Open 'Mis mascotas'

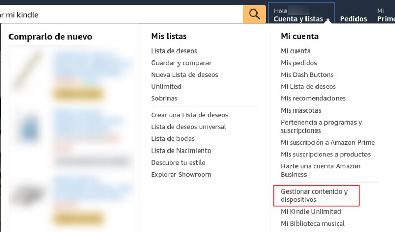click(x=301, y=110)
